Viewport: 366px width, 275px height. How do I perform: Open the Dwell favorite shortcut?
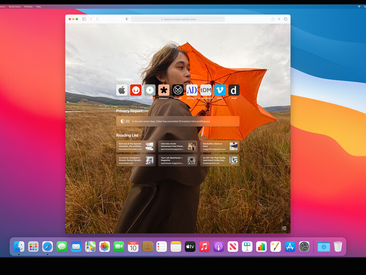click(234, 90)
